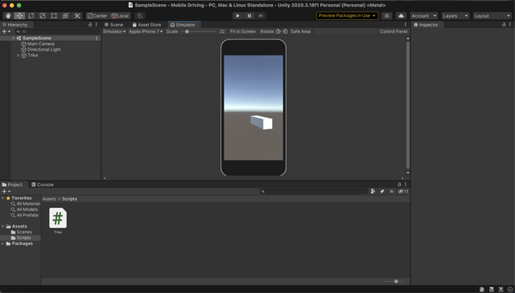Switch to the Console tab

coord(43,184)
